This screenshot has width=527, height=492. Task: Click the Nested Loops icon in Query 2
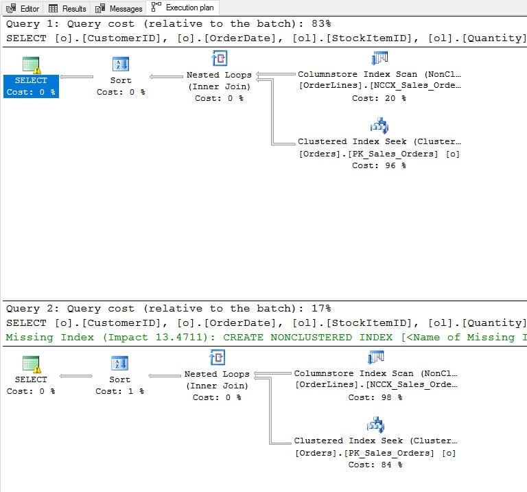(x=217, y=358)
